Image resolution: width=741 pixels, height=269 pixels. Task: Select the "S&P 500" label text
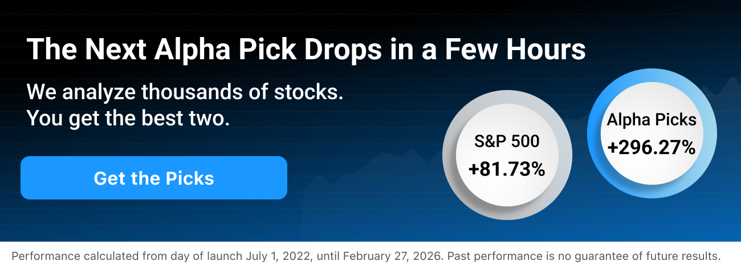point(507,142)
